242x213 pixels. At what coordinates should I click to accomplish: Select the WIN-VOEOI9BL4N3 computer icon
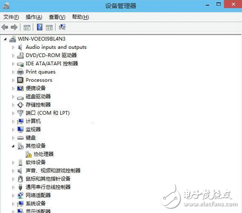pyautogui.click(x=13, y=39)
